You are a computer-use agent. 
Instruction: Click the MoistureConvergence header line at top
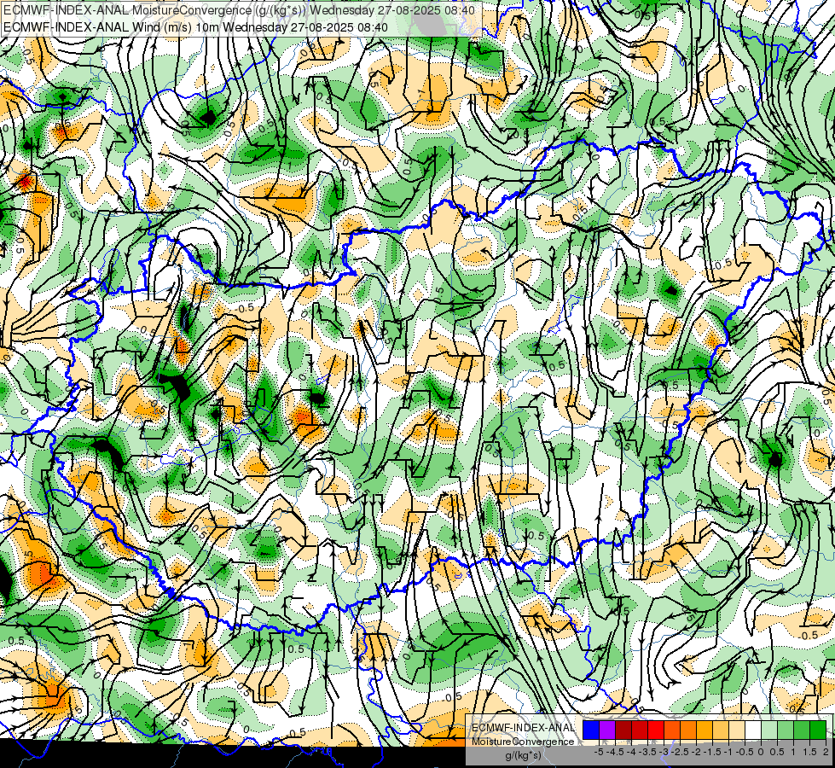239,10
